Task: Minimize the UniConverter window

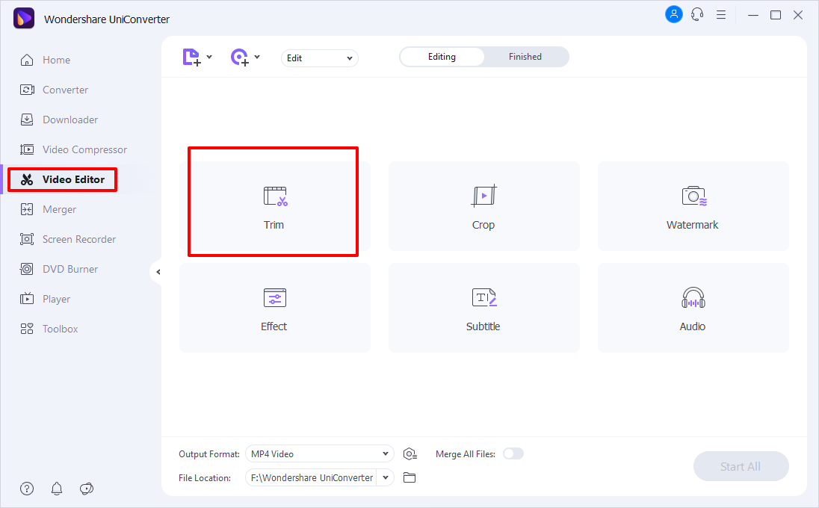Action: (x=752, y=15)
